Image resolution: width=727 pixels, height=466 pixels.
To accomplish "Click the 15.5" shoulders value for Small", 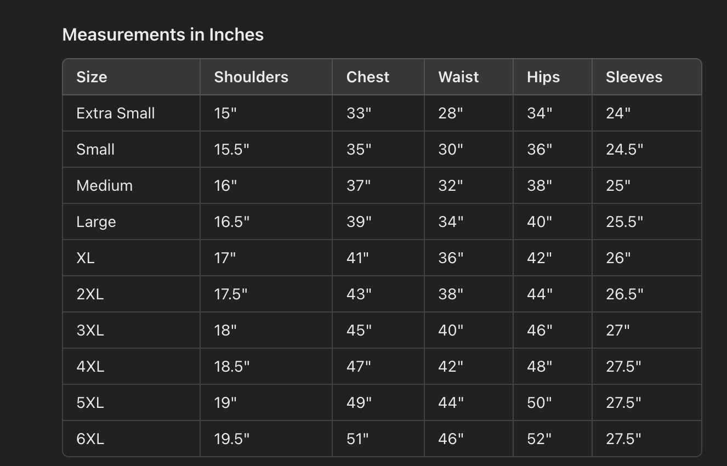I will tap(231, 149).
